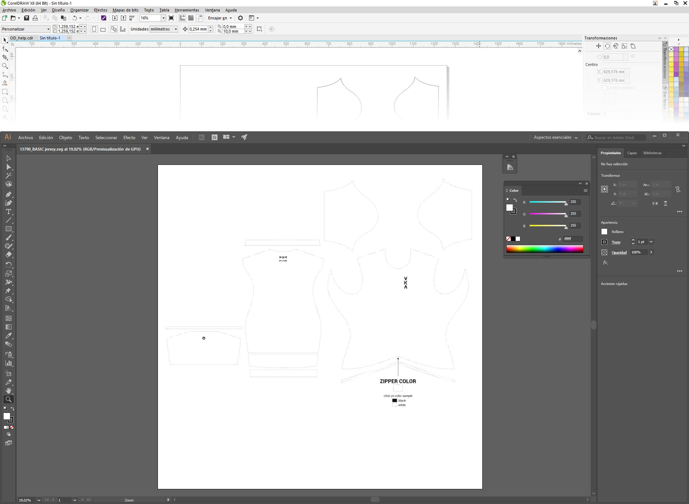This screenshot has height=504, width=689.
Task: Switch to OD_help.cdr document tab
Action: click(22, 38)
